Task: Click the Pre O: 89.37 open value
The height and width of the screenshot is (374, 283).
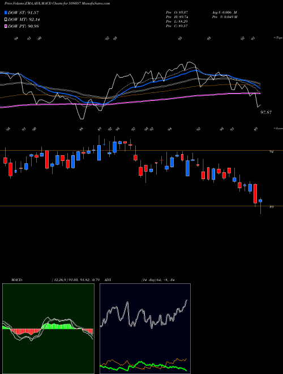Action: click(177, 12)
